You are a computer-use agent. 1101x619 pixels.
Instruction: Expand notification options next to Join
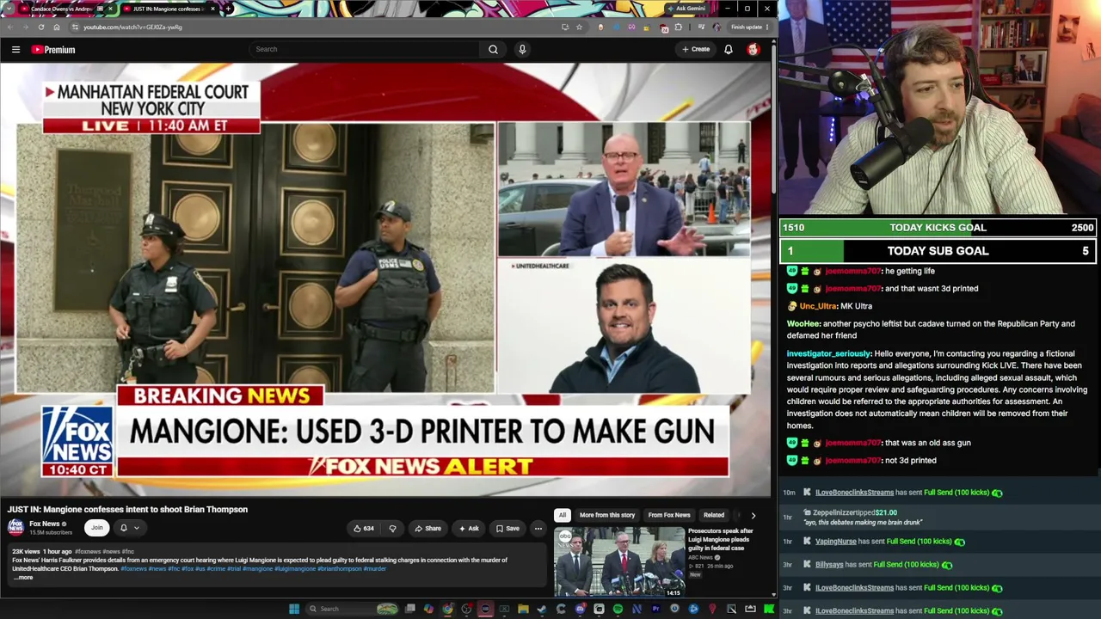tap(136, 528)
